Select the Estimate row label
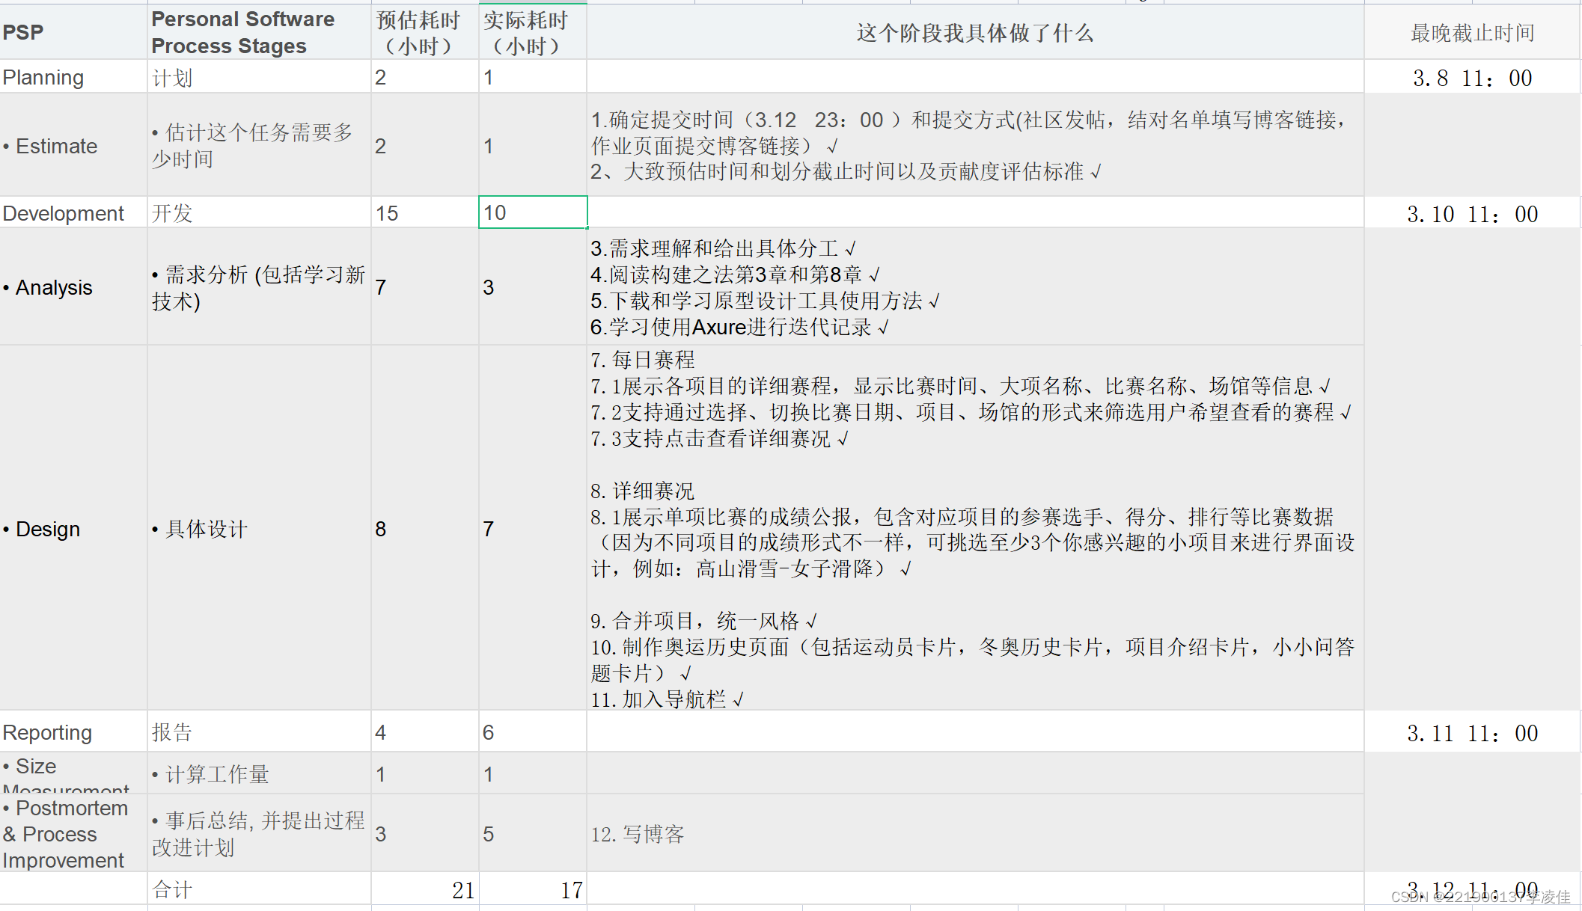The width and height of the screenshot is (1582, 911). coord(73,145)
